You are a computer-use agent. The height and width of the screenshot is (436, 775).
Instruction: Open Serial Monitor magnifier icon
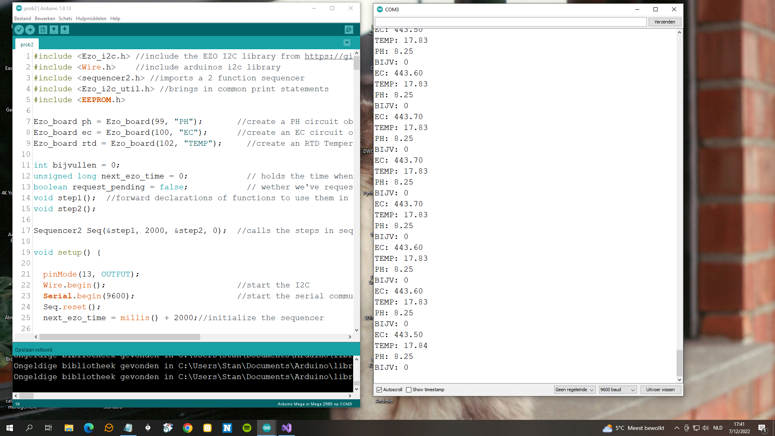[349, 29]
